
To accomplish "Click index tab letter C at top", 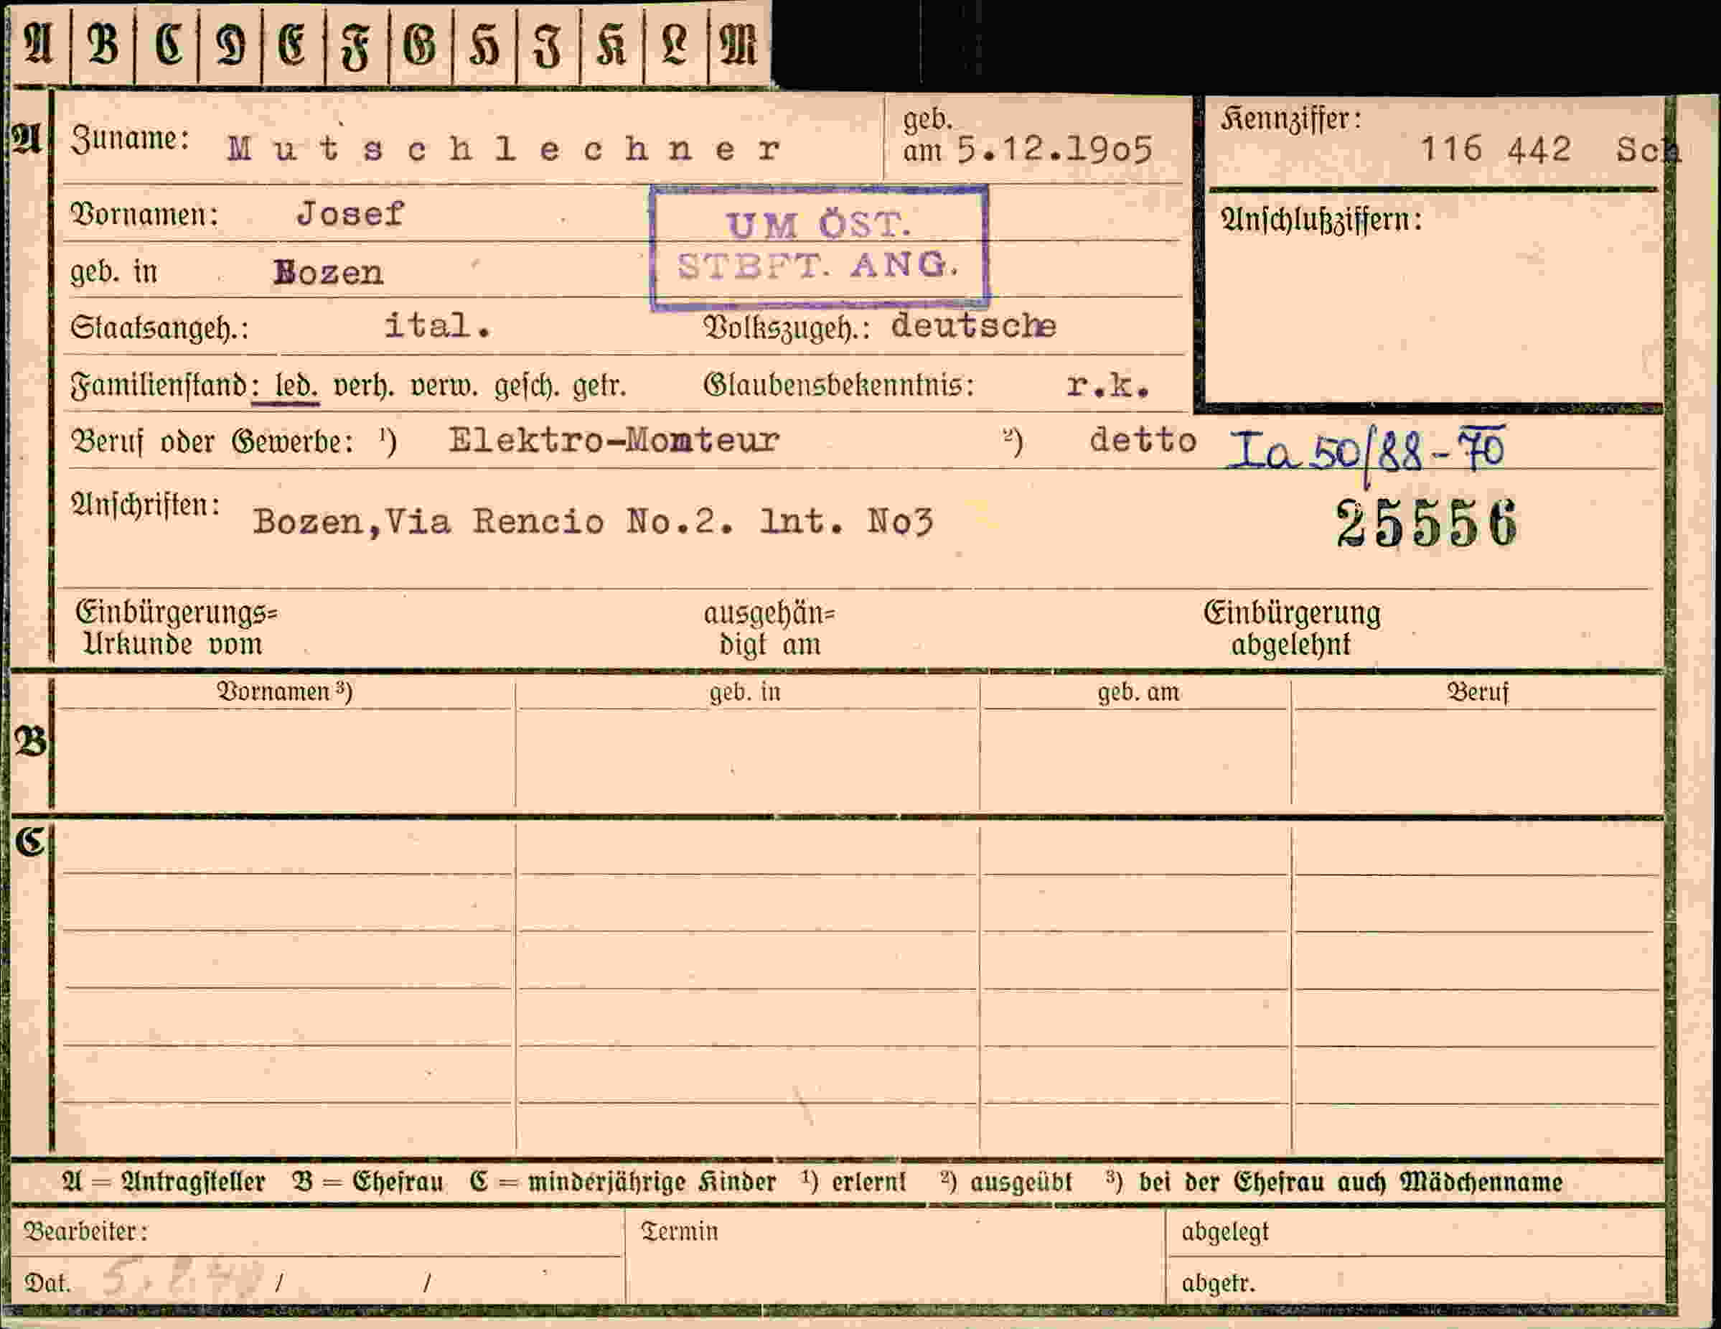I will [x=168, y=44].
